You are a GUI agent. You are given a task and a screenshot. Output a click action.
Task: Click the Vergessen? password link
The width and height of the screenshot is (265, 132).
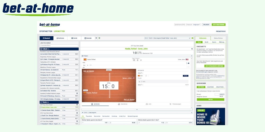pos(197,25)
